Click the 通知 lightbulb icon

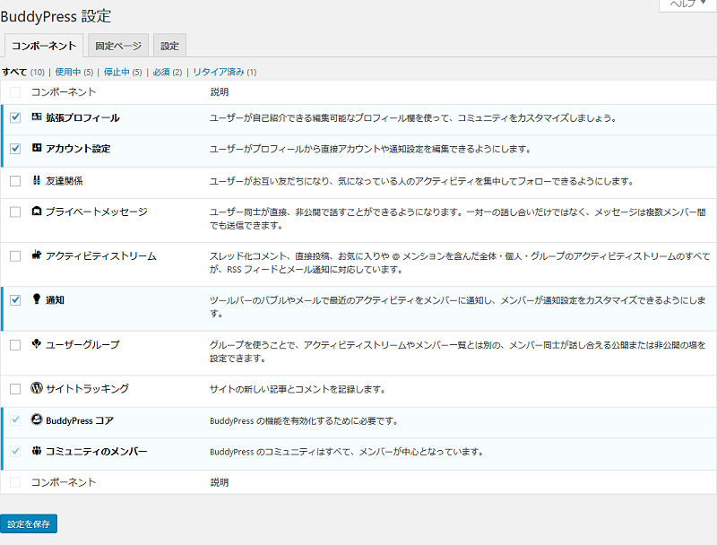pos(37,299)
